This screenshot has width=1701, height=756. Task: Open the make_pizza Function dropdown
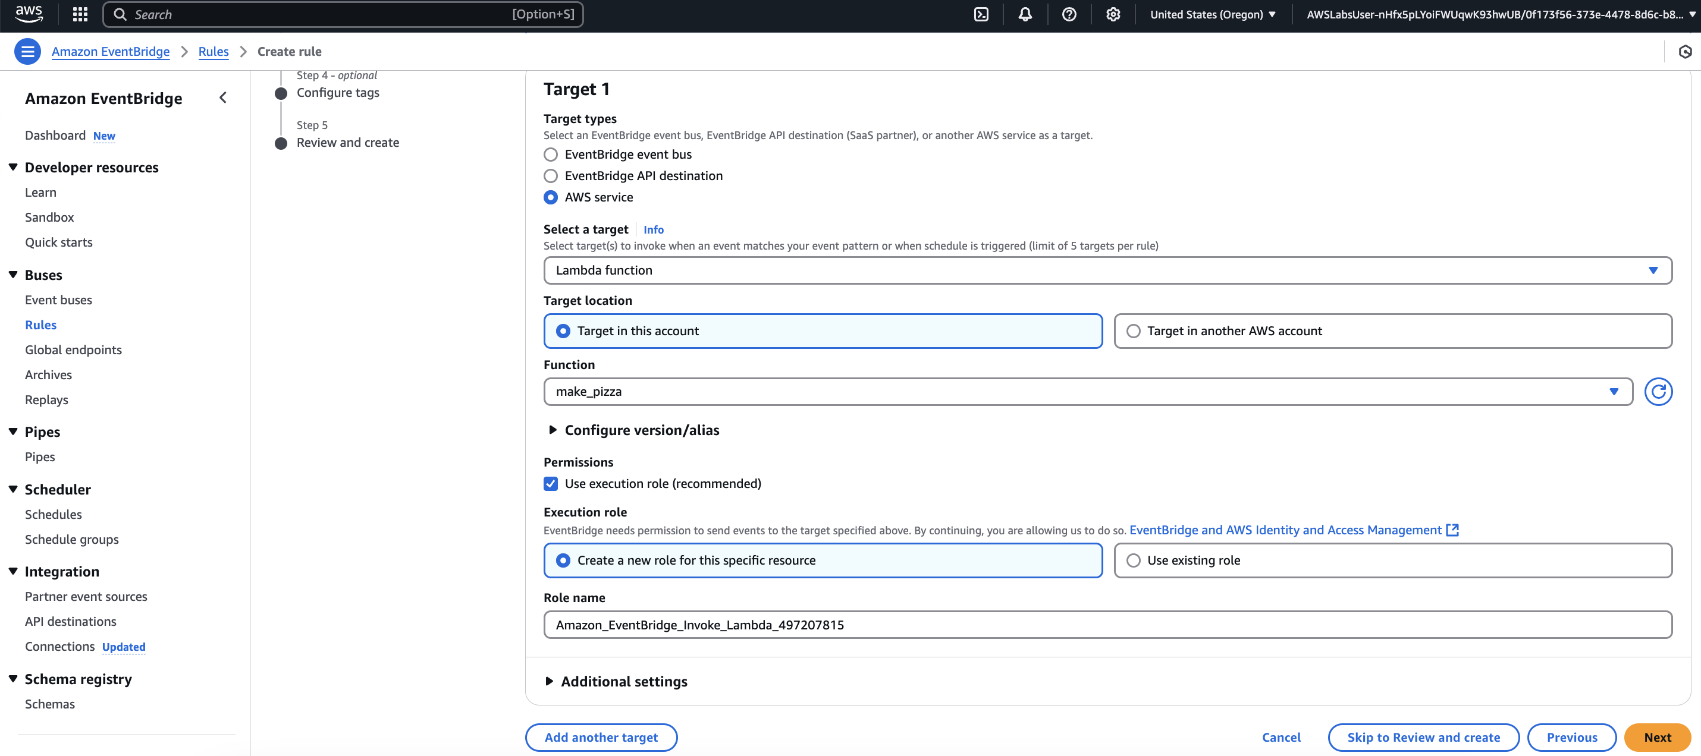click(x=1088, y=392)
